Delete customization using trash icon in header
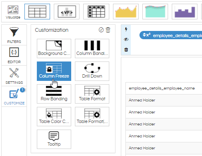 [x=108, y=30]
